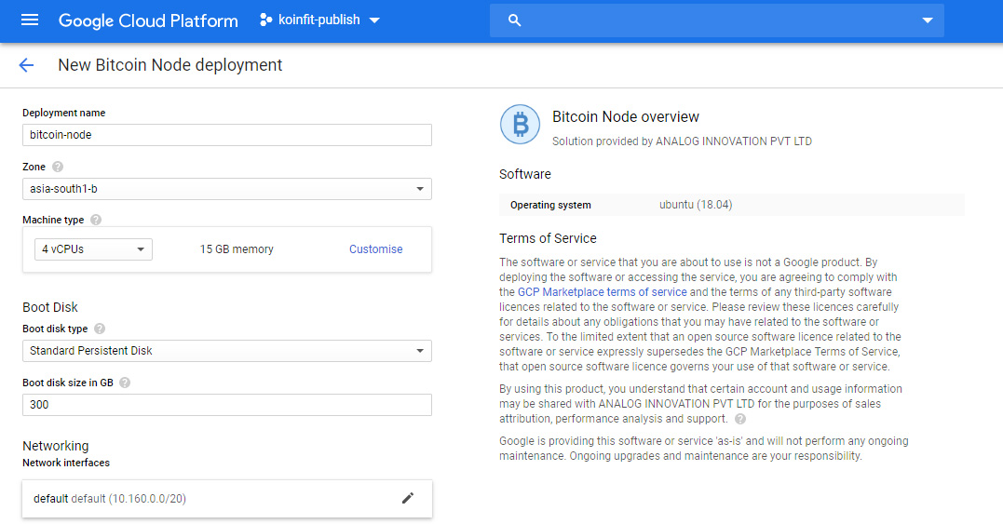Click the ubuntu (18.04) value
Screen dimensions: 1003x524
696,205
